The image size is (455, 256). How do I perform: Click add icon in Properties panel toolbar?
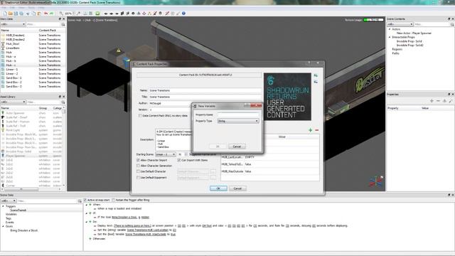point(432,101)
